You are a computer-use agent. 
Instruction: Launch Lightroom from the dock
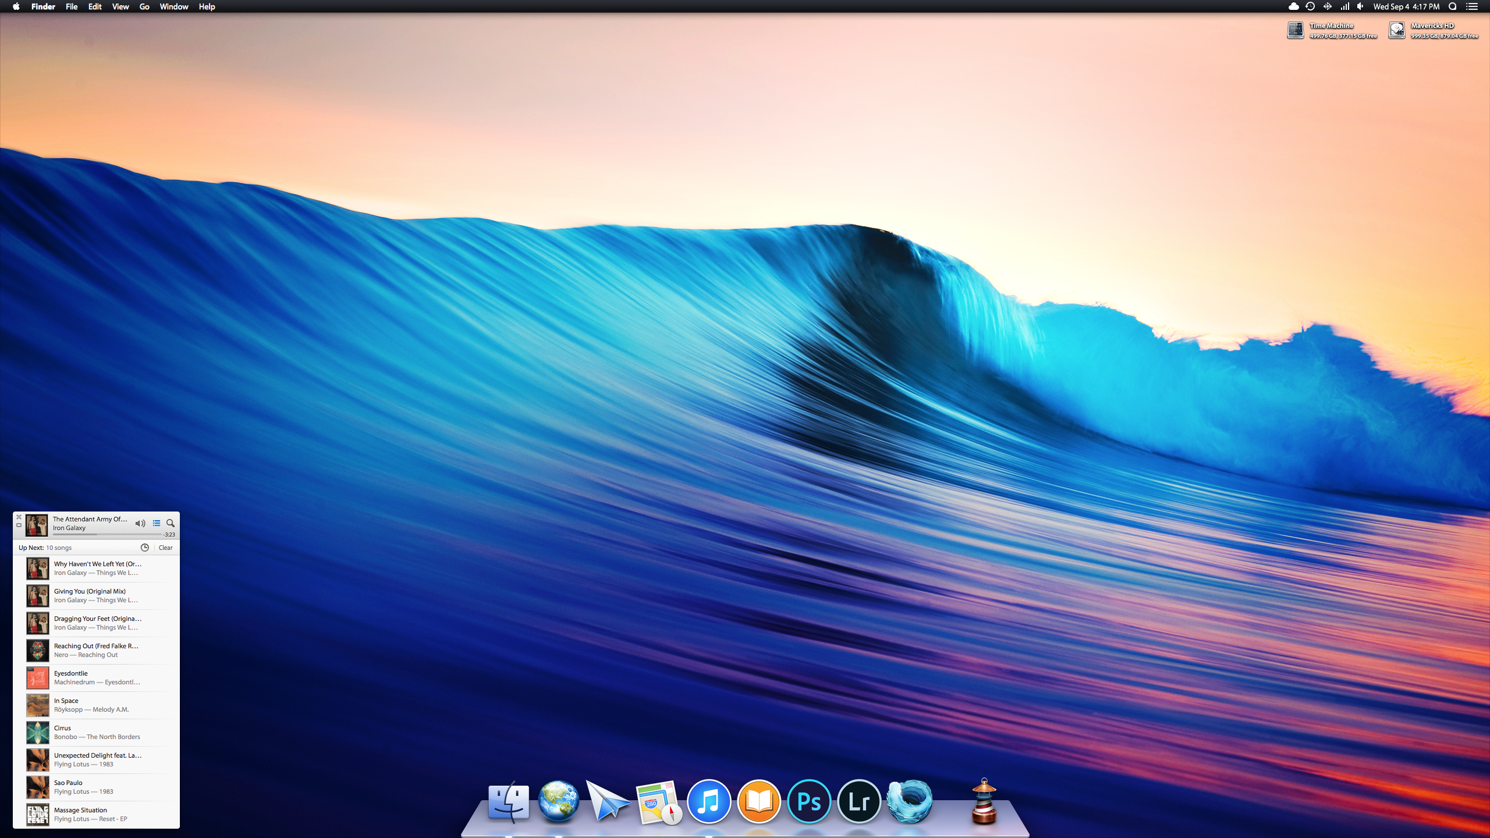[859, 801]
